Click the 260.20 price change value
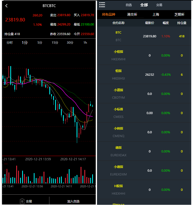The width and height of the screenshot is (193, 205). point(38,15)
